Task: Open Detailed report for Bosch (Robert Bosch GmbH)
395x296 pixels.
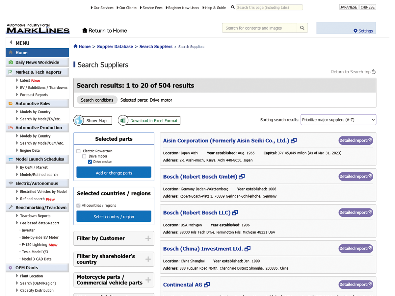Action: [356, 177]
